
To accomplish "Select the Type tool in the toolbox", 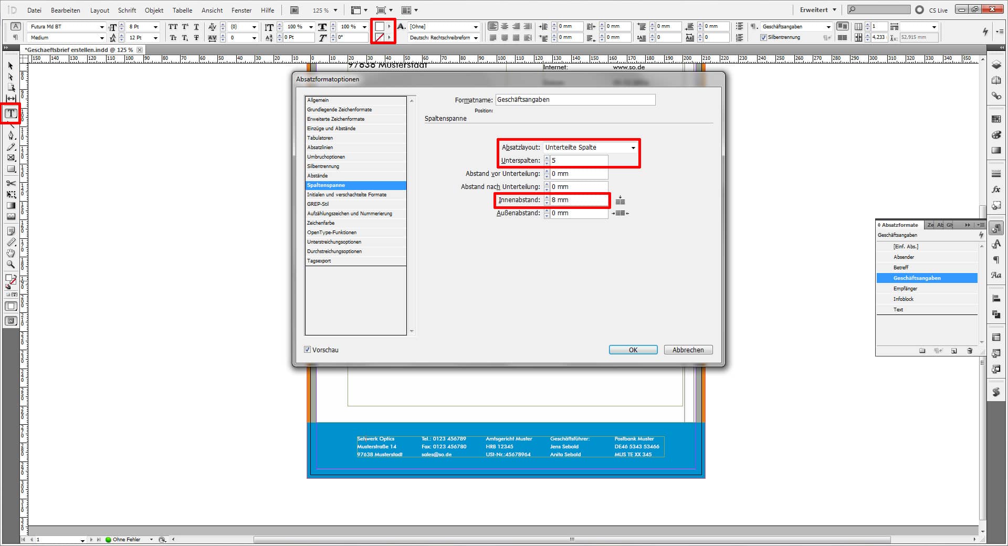I will (x=10, y=113).
